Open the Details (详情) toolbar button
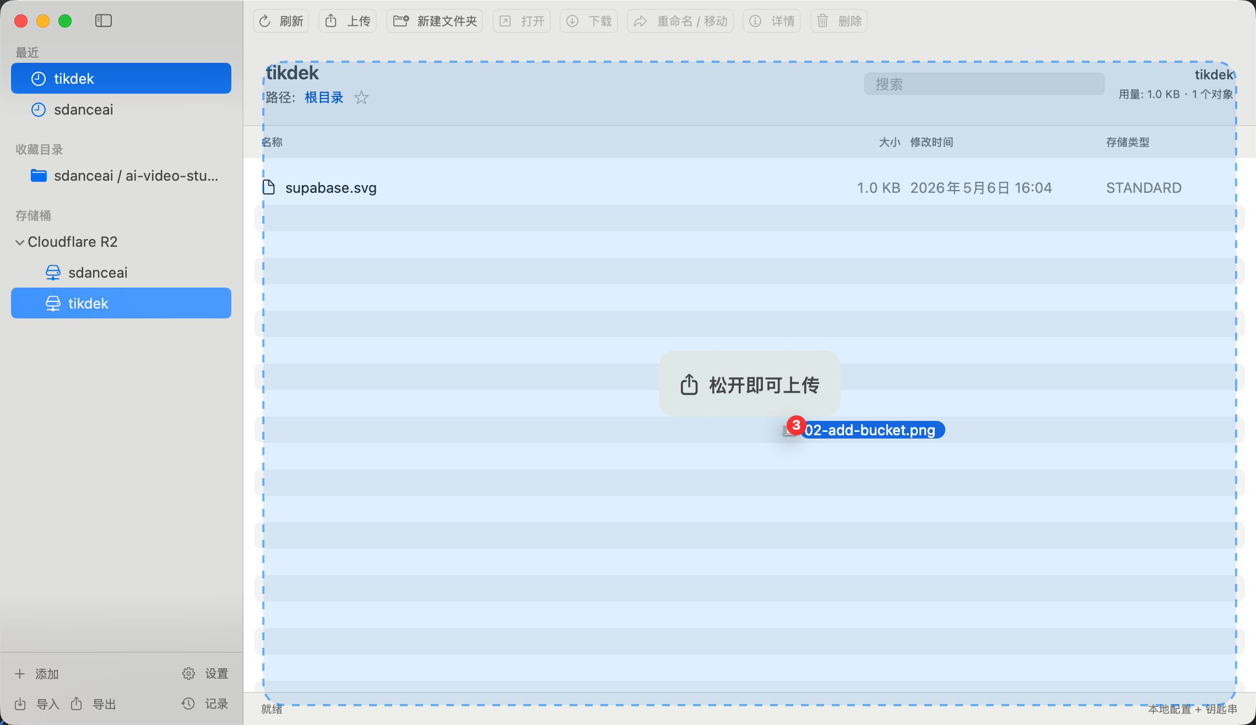The height and width of the screenshot is (725, 1256). tap(772, 21)
